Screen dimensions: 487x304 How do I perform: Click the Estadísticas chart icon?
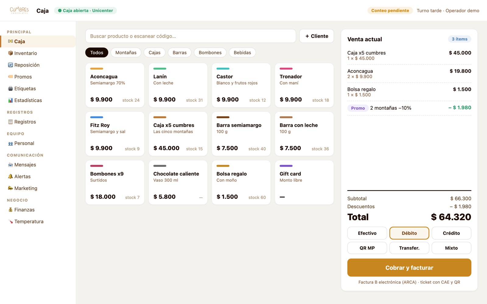tap(10, 100)
